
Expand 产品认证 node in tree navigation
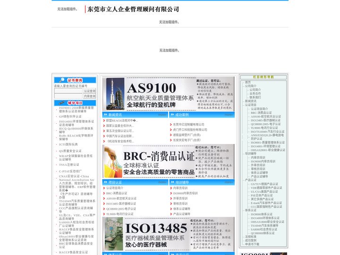[251, 180]
